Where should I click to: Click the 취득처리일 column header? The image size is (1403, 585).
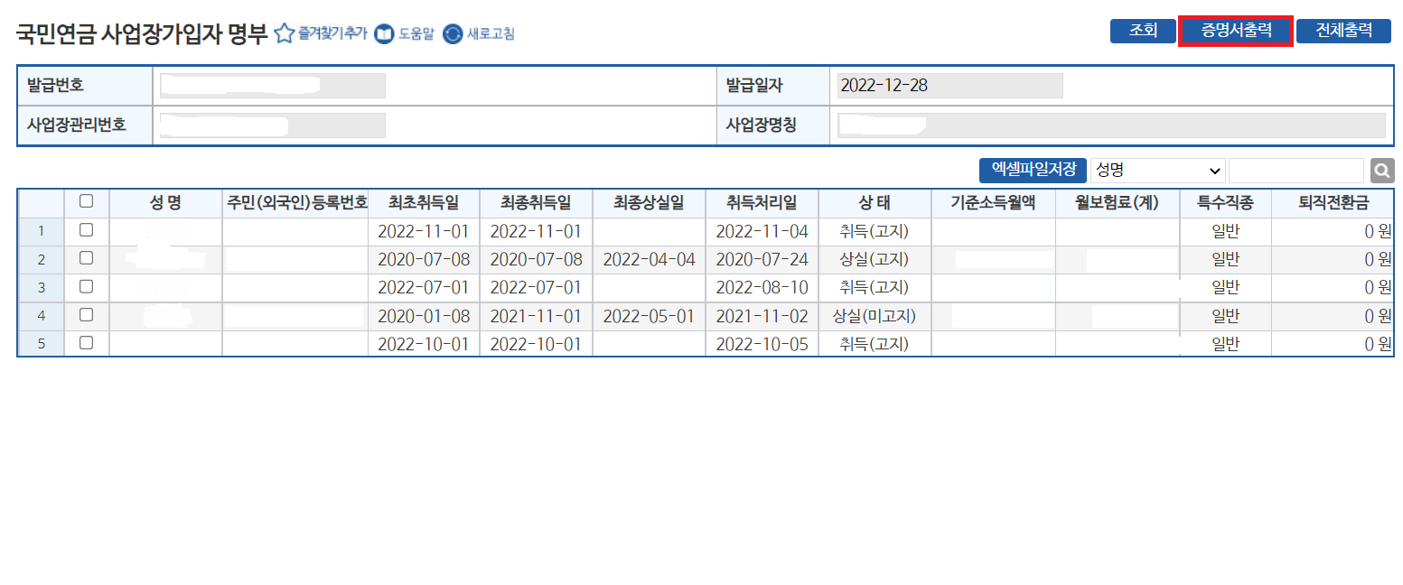762,203
